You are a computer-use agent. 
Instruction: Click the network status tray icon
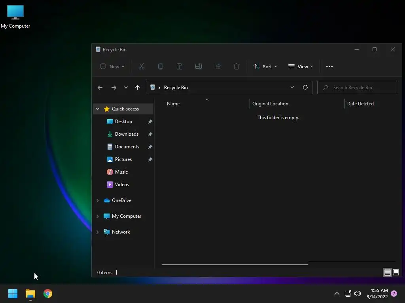click(348, 294)
